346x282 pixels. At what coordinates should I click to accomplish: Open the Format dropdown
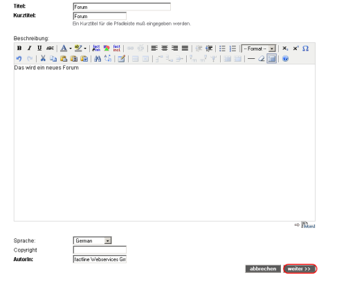pyautogui.click(x=259, y=49)
